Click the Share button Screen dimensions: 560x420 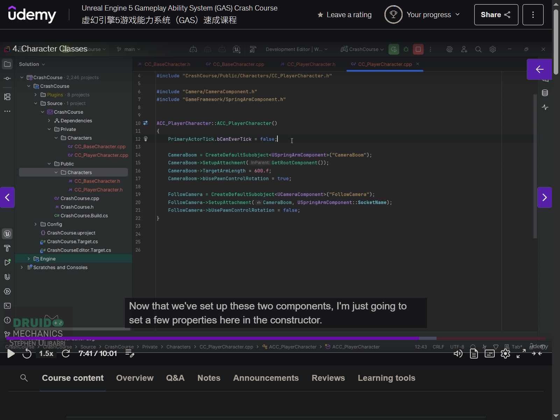496,15
